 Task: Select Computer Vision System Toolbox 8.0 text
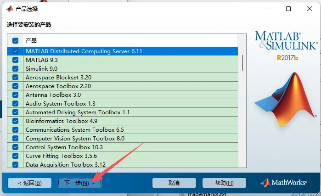75,139
